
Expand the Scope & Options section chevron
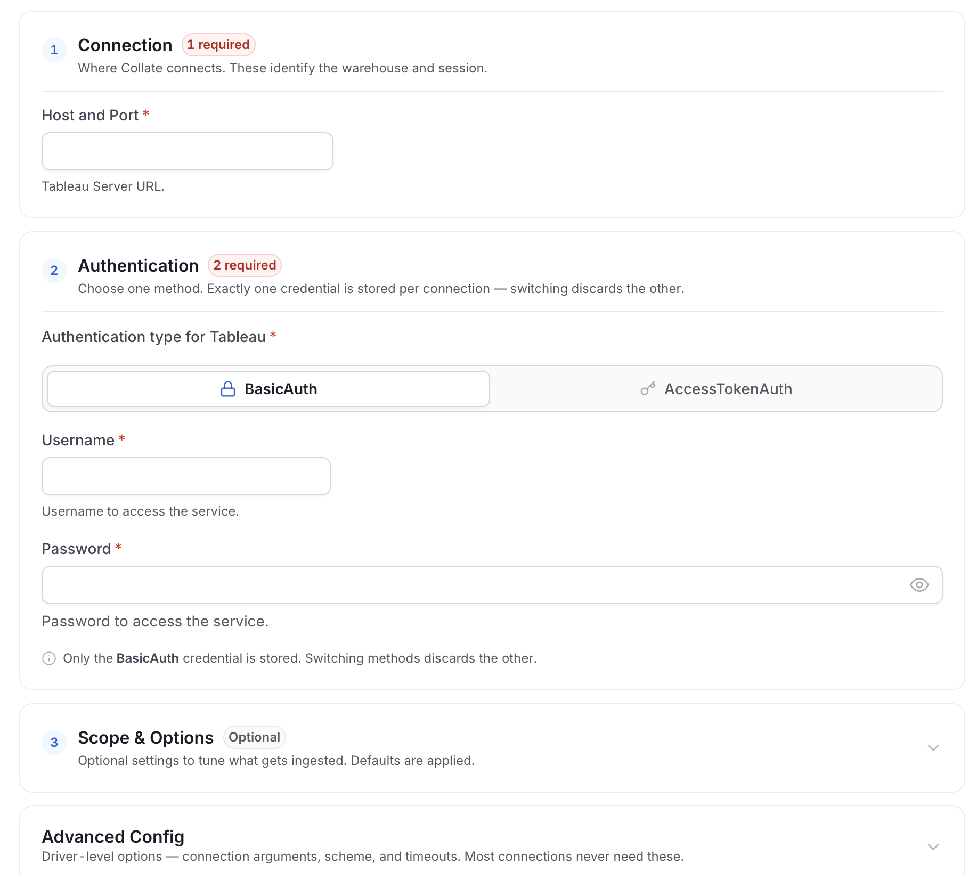933,748
